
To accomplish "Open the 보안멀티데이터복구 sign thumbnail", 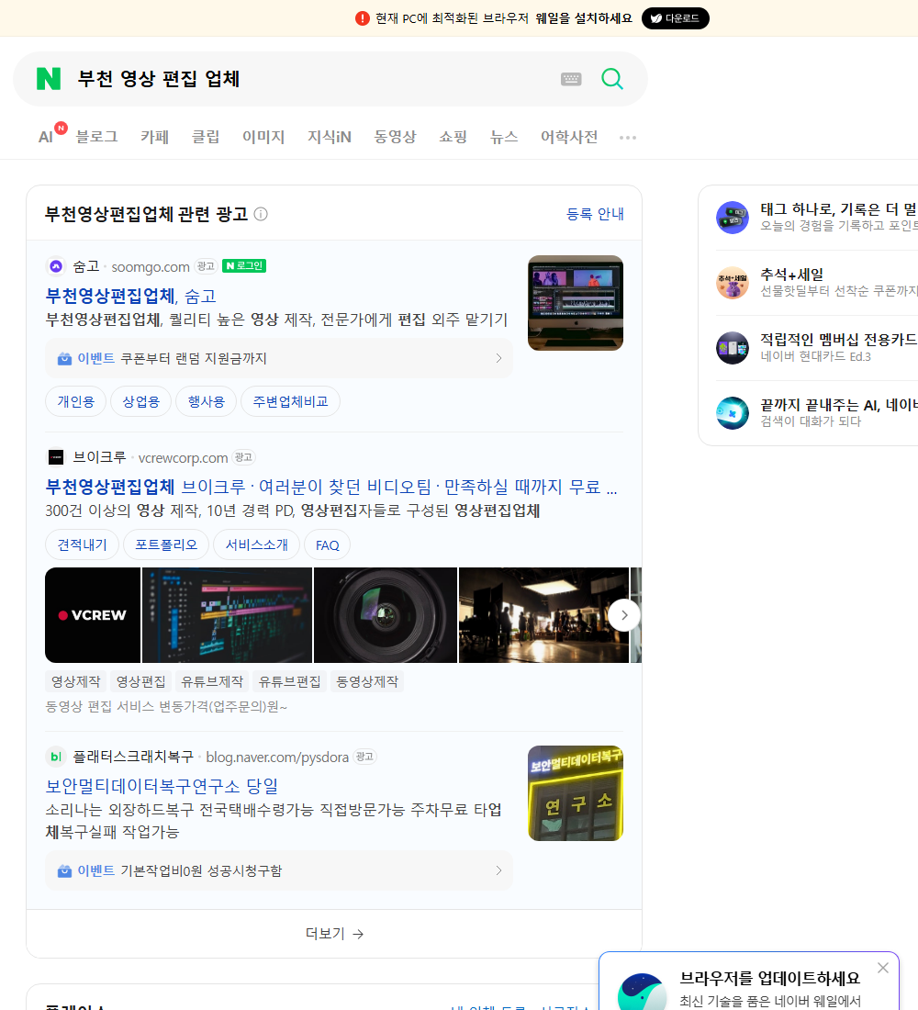I will tap(576, 793).
